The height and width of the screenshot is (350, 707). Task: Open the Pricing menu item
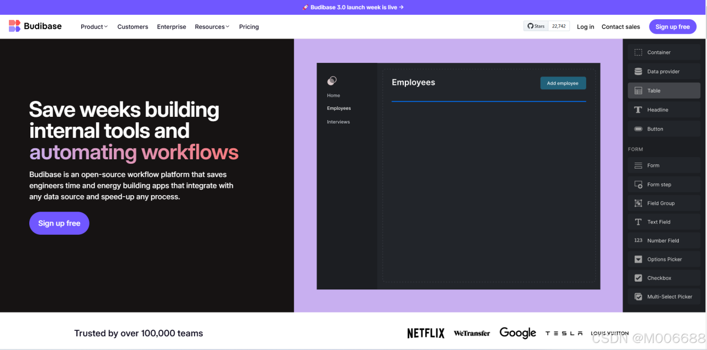[x=249, y=26]
